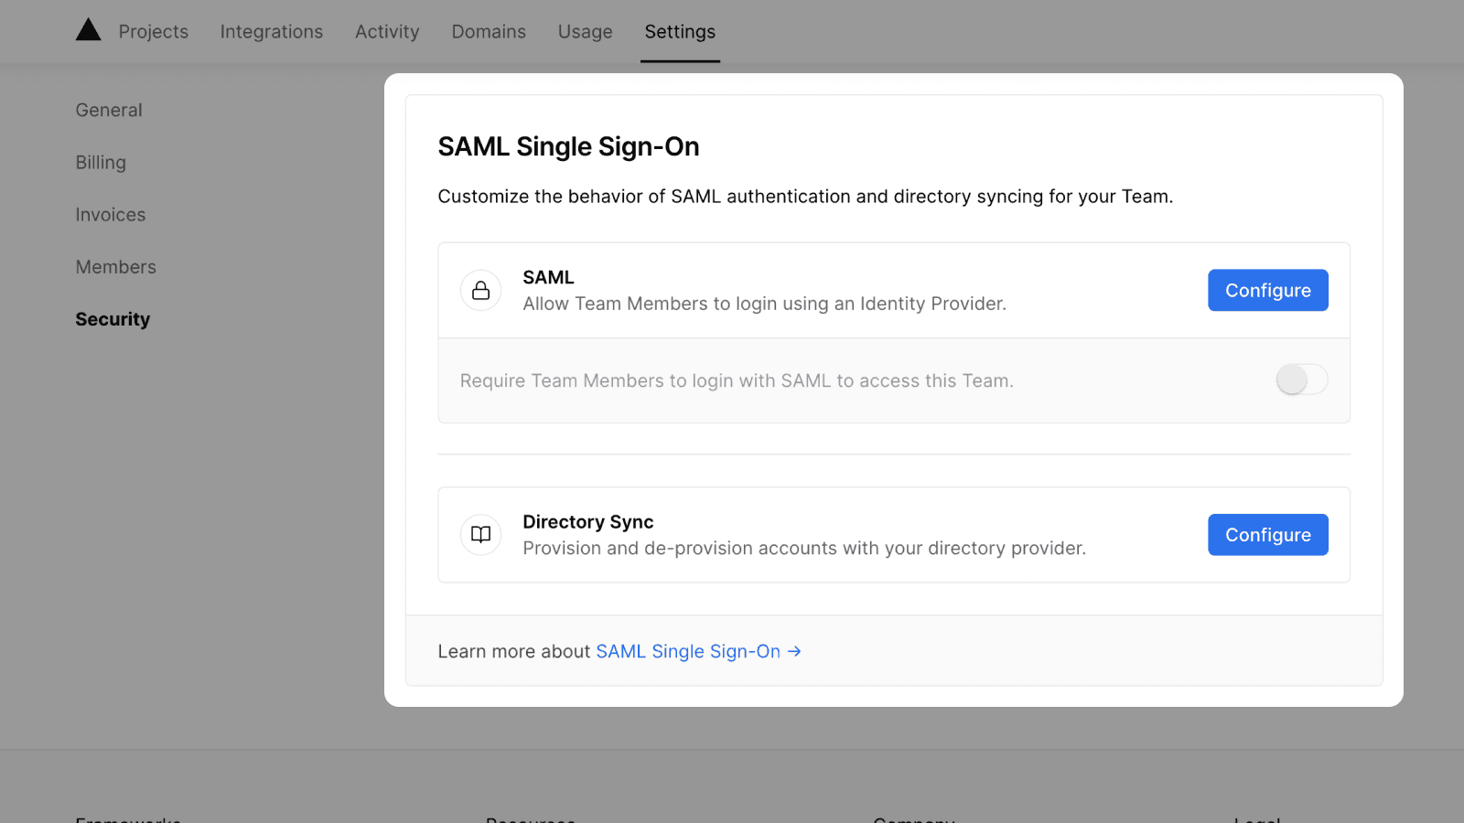Go to Billing in the sidebar
This screenshot has height=823, width=1464.
(101, 163)
